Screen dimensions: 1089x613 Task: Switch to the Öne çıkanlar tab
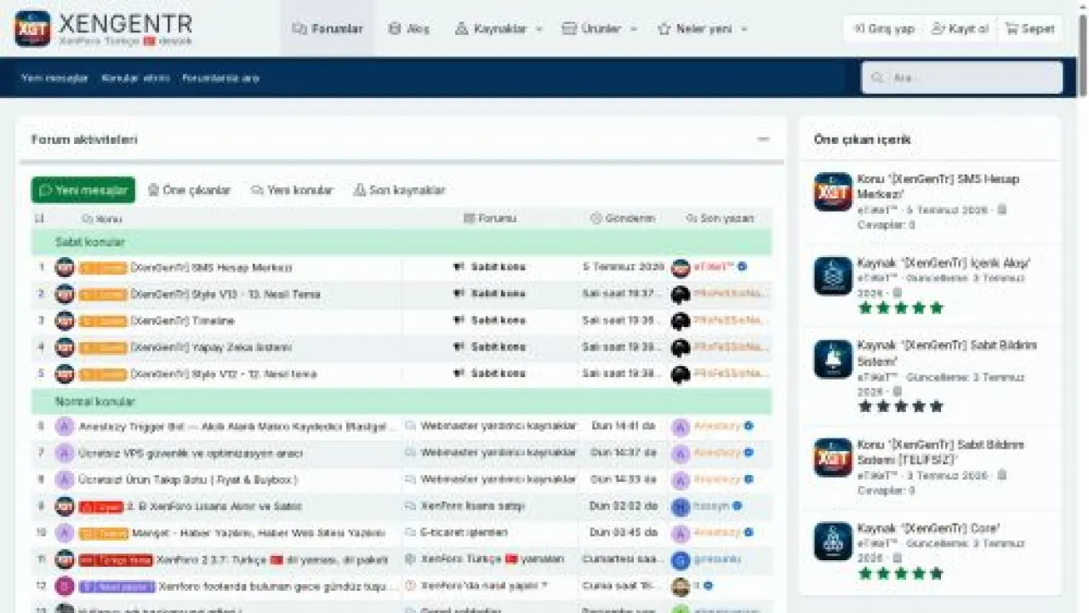click(189, 190)
